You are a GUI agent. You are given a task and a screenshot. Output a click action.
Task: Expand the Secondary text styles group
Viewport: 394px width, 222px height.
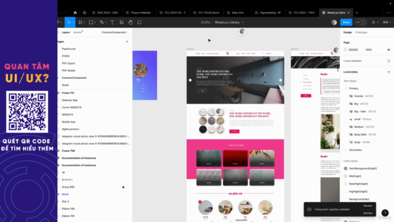click(x=345, y=150)
